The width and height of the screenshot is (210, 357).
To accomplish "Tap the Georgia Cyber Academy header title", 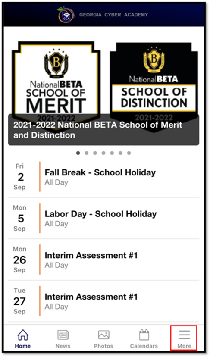I will (114, 15).
